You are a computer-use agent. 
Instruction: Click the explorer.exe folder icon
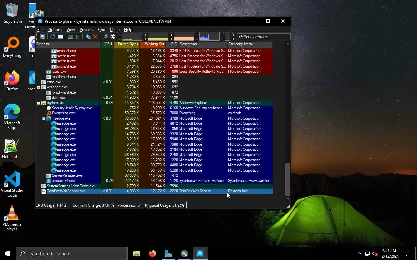point(44,103)
